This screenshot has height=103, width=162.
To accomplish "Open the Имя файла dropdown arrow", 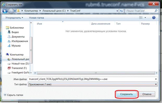I will (156, 79).
